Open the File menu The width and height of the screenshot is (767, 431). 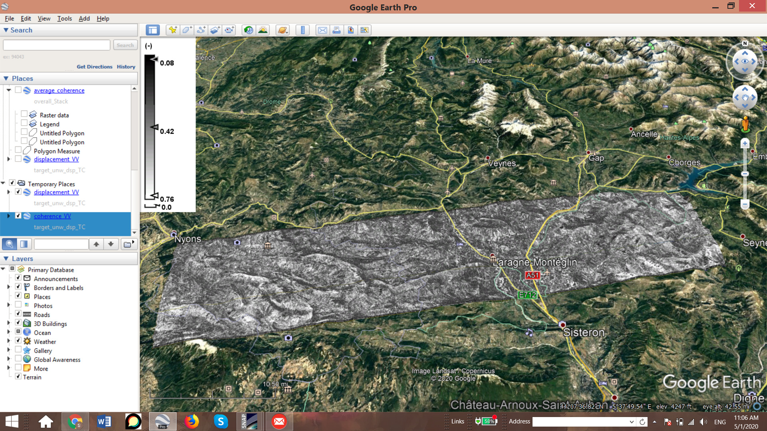[9, 18]
